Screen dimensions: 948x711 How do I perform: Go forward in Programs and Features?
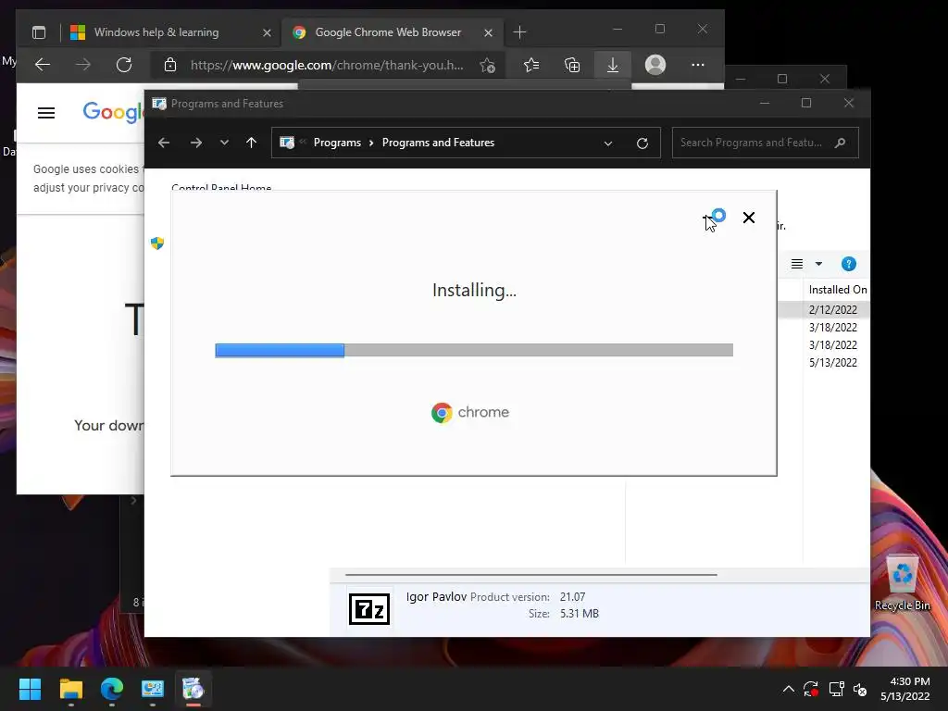(x=196, y=143)
